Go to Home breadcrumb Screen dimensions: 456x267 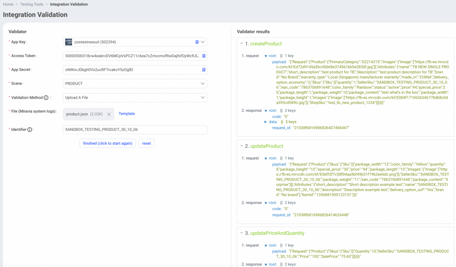click(8, 4)
